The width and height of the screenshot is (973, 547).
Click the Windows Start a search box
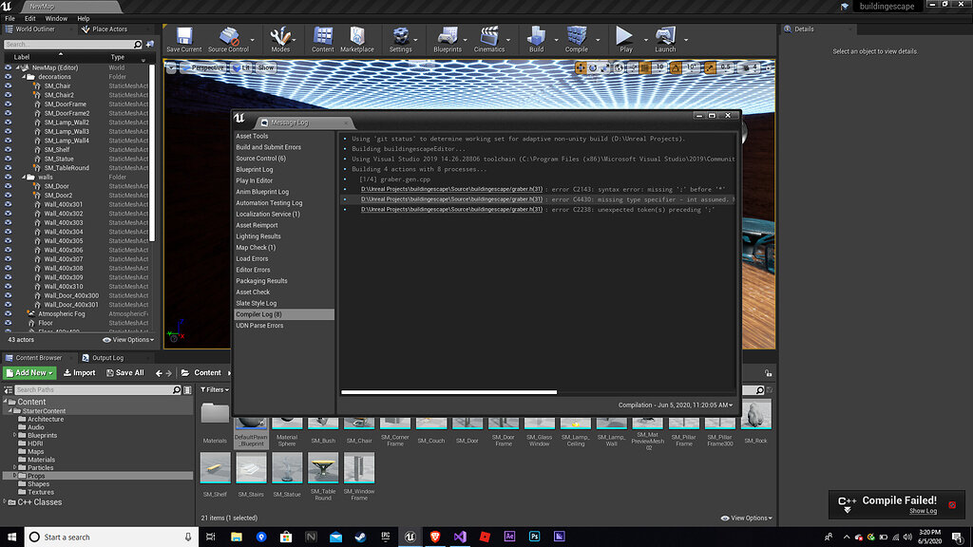(112, 538)
